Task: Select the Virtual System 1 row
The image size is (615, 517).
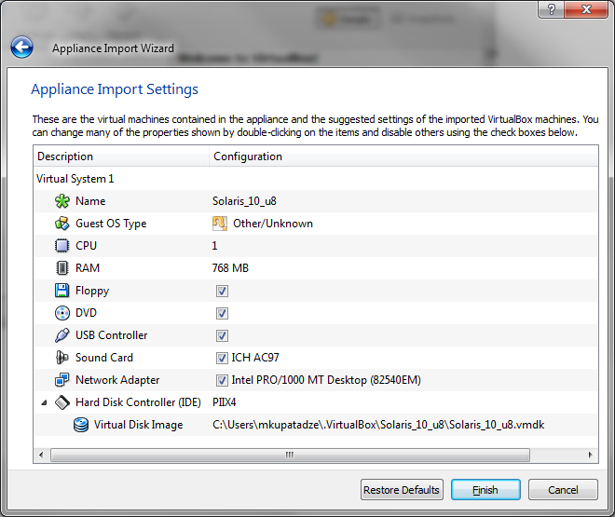Action: 75,179
